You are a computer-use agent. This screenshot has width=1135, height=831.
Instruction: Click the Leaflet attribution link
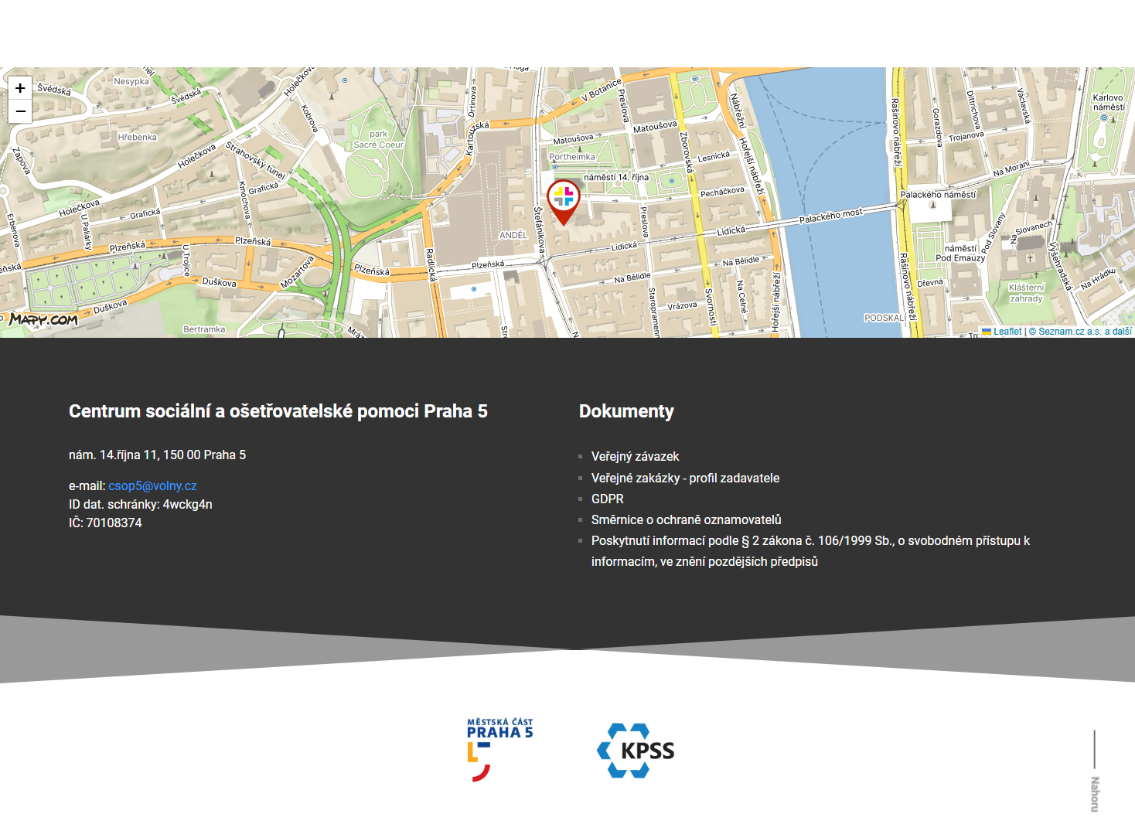point(1007,332)
